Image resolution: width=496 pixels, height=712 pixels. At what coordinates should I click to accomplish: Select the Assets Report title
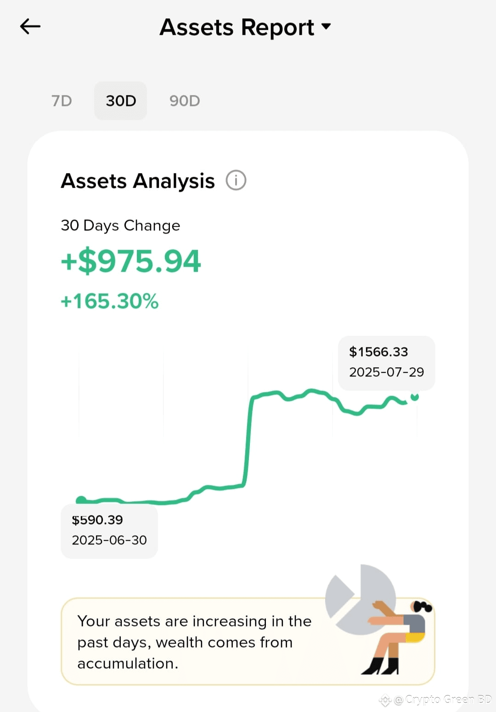click(x=237, y=27)
